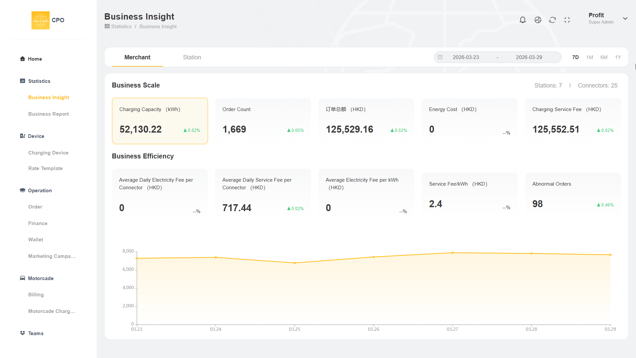Image resolution: width=636 pixels, height=358 pixels.
Task: Collapse the Device sidebar group
Action: point(36,136)
